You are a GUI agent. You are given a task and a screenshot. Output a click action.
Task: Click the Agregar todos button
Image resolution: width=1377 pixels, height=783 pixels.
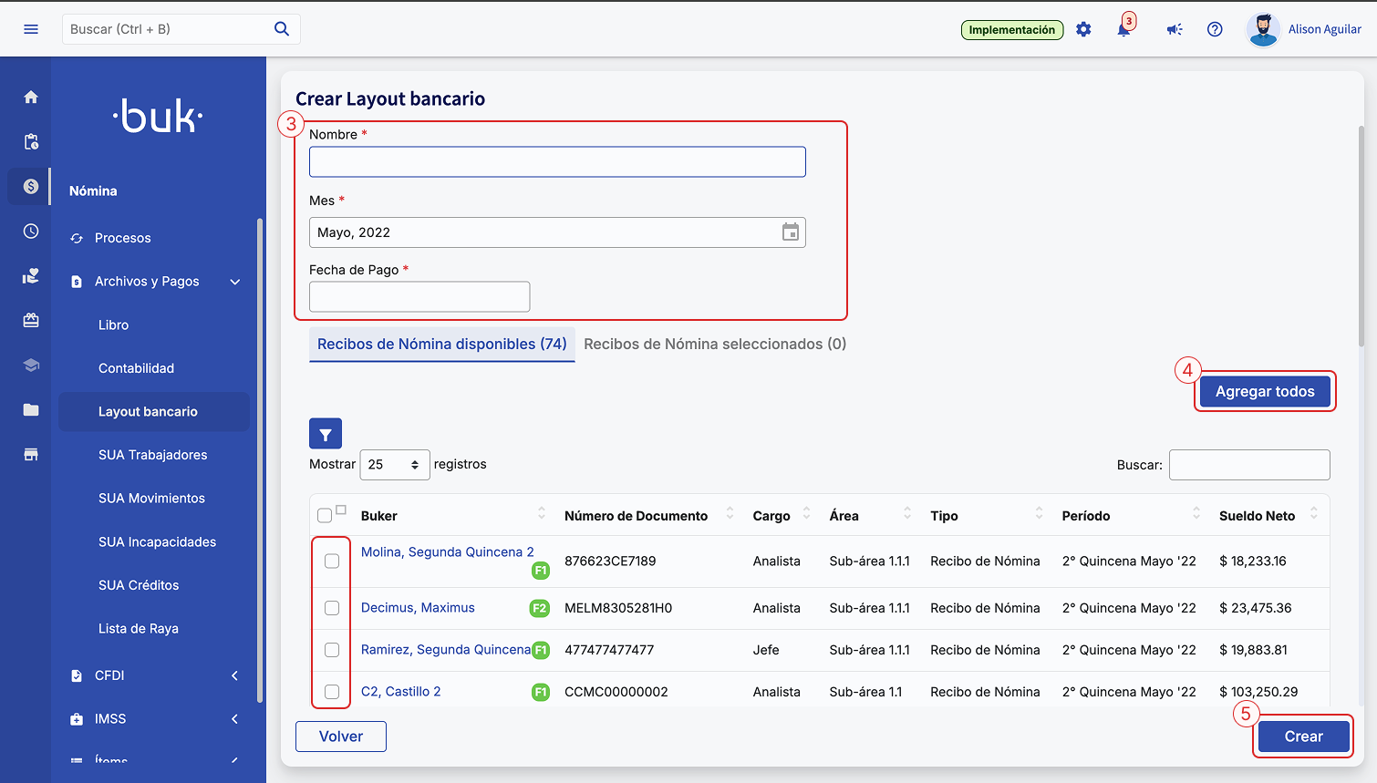click(x=1265, y=391)
